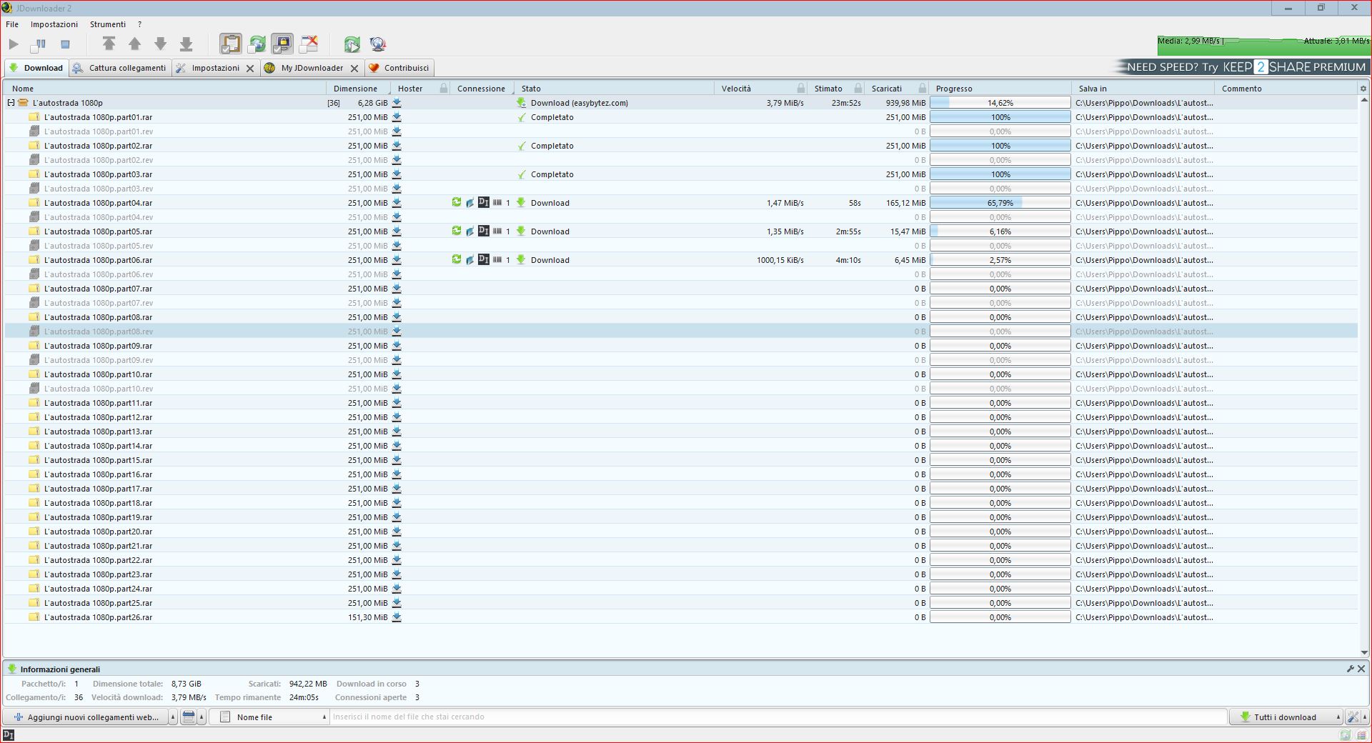Move selection to top with the top arrow
Viewport: 1372px width, 743px height.
[x=109, y=44]
